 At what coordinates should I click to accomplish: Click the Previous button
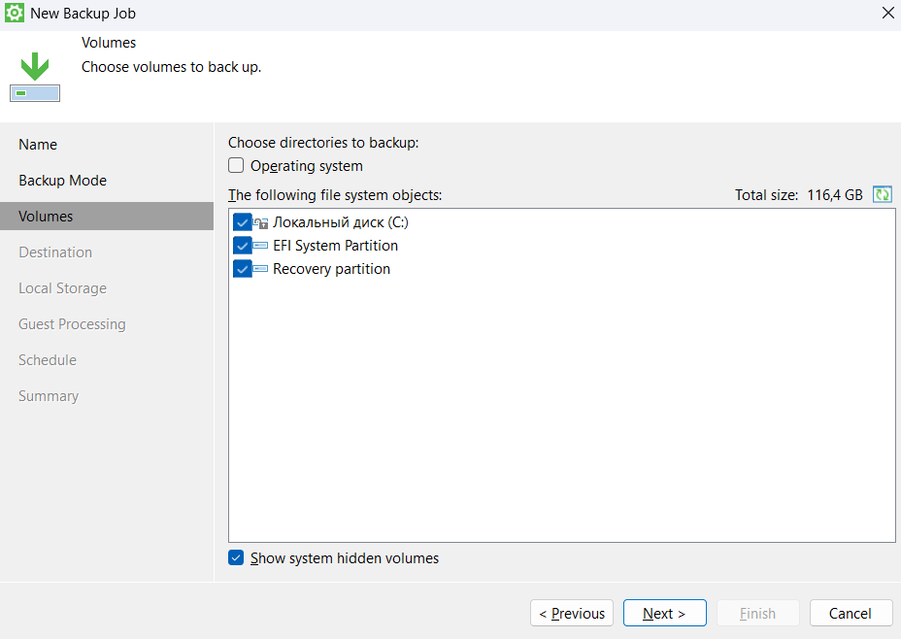(x=572, y=613)
